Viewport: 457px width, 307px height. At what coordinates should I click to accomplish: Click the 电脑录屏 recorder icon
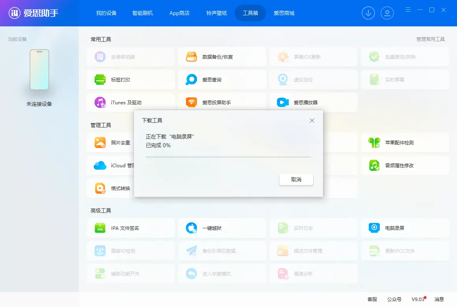(x=374, y=227)
